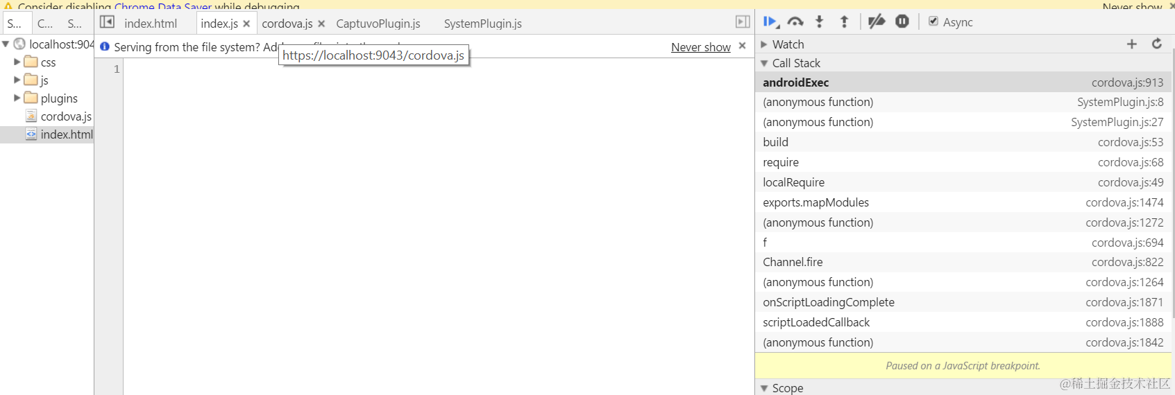This screenshot has width=1175, height=395.
Task: Click the Never show link in infobar
Action: (701, 47)
